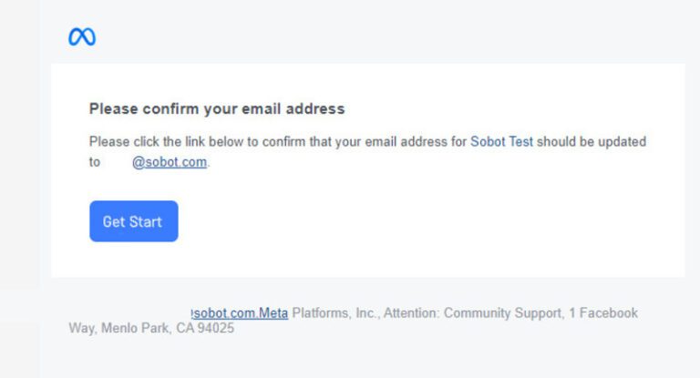Click the Meta infinity logo
Screen dimensions: 700x378
[82, 36]
